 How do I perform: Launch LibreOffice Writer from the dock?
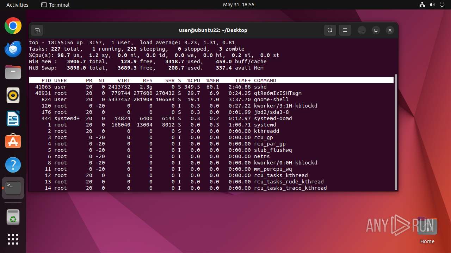coord(13,118)
